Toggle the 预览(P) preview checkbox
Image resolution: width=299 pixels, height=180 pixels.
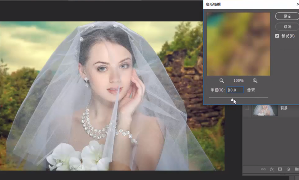point(277,36)
